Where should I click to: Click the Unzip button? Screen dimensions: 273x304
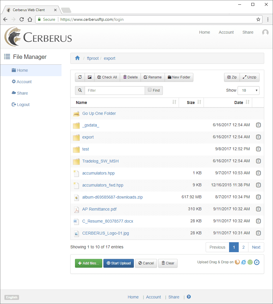coord(250,77)
